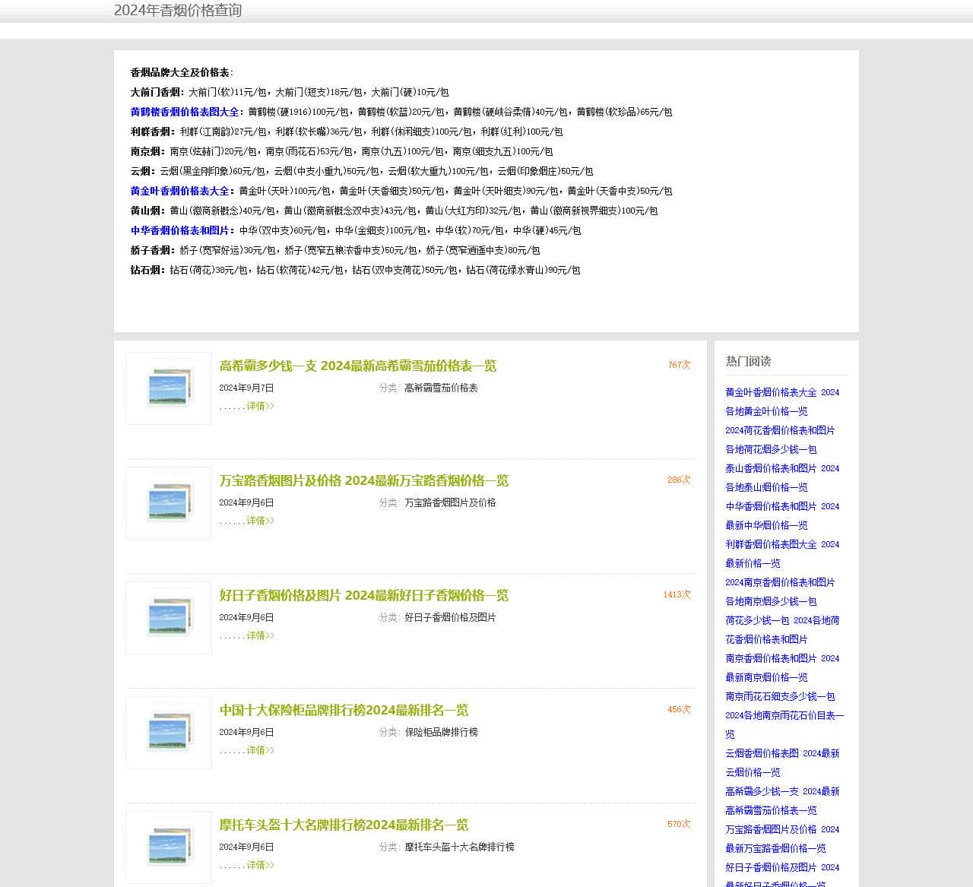The image size is (973, 887).
Task: Open the thumbnail for the 摩托车头盔 ranking article
Action: [x=169, y=847]
